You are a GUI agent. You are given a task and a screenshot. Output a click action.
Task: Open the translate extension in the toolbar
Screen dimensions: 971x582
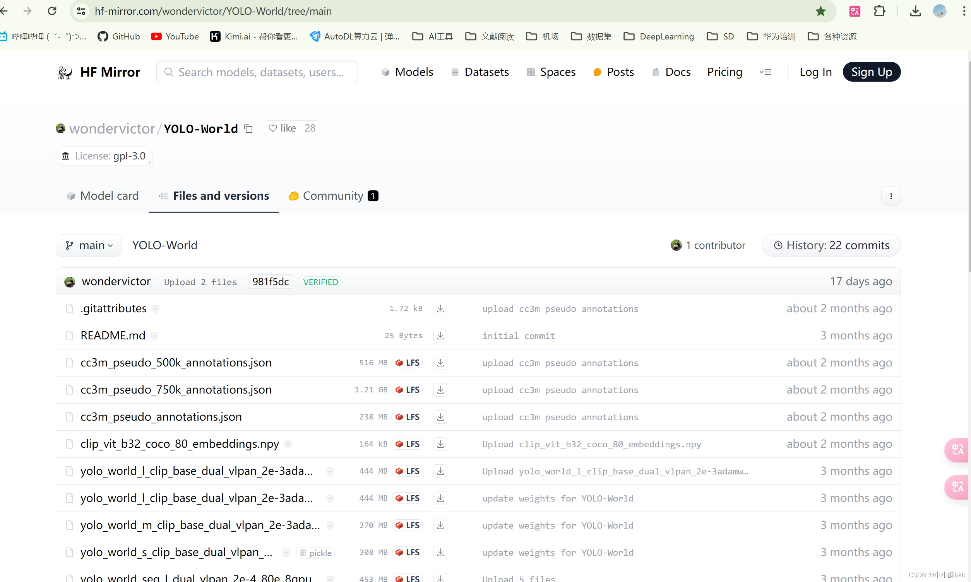tap(855, 11)
